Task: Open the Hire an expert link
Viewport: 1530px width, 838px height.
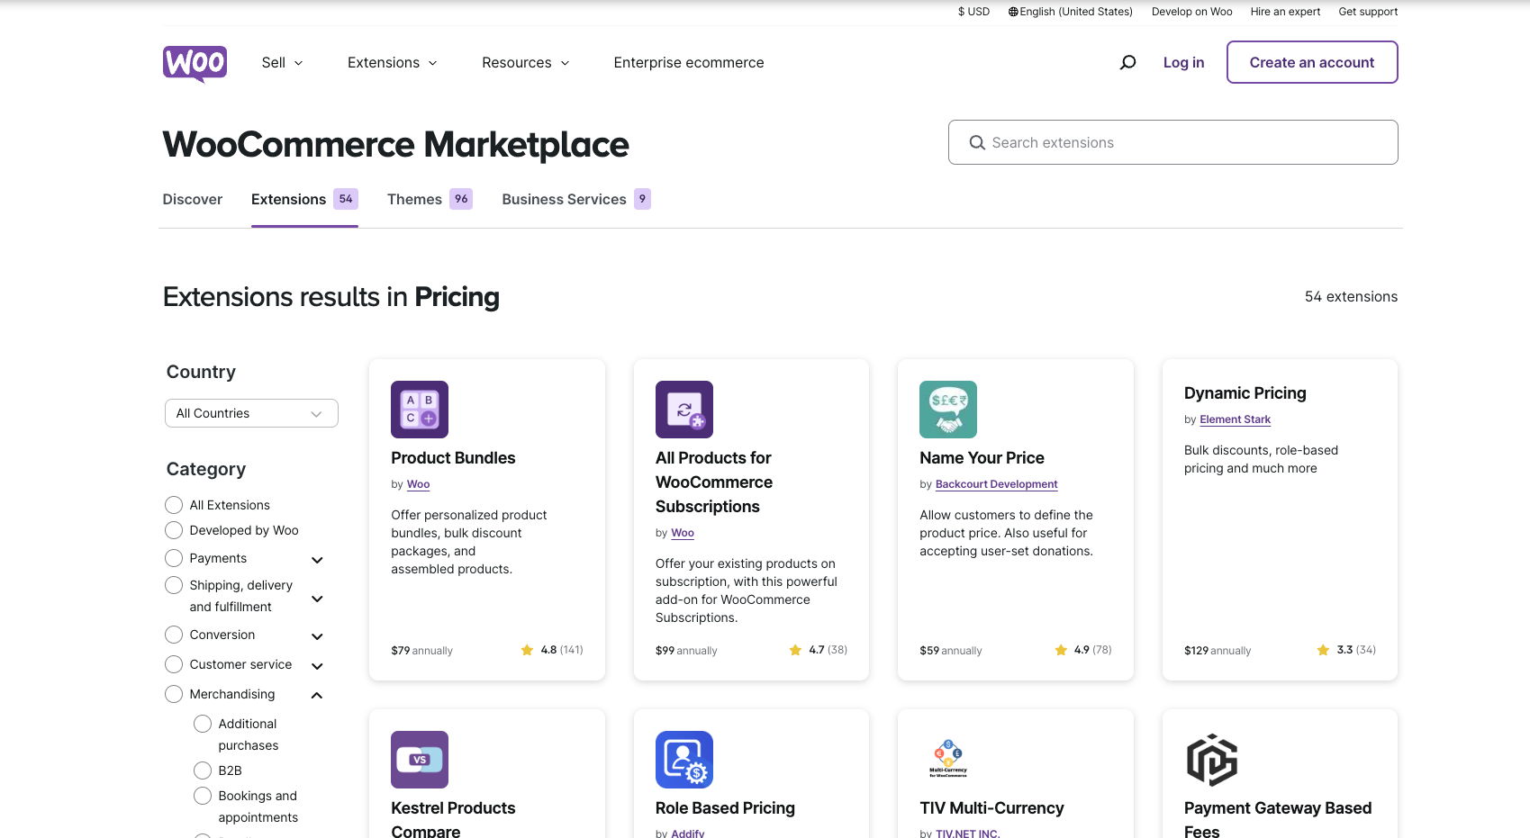Action: click(1285, 12)
